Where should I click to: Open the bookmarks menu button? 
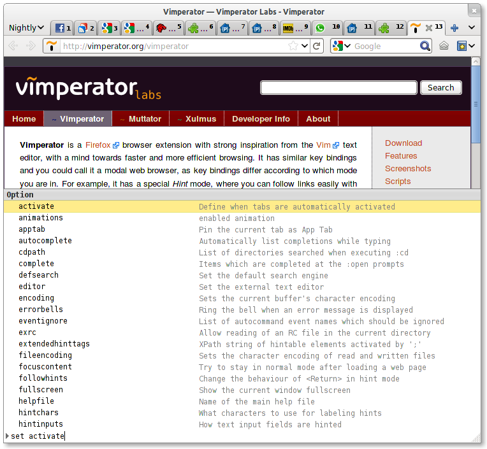[465, 46]
